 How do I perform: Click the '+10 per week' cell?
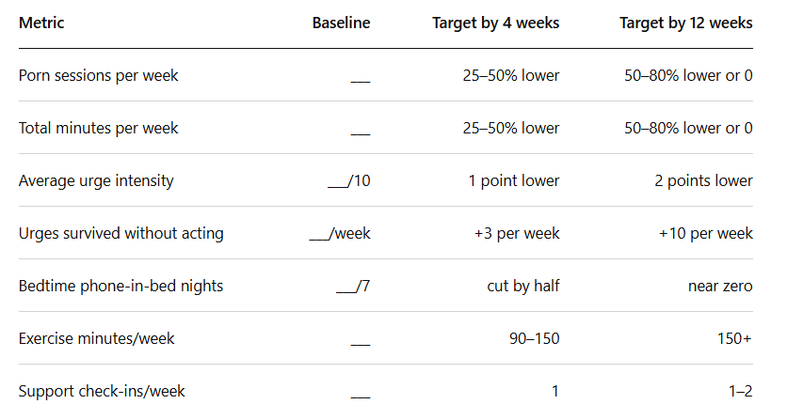706,234
